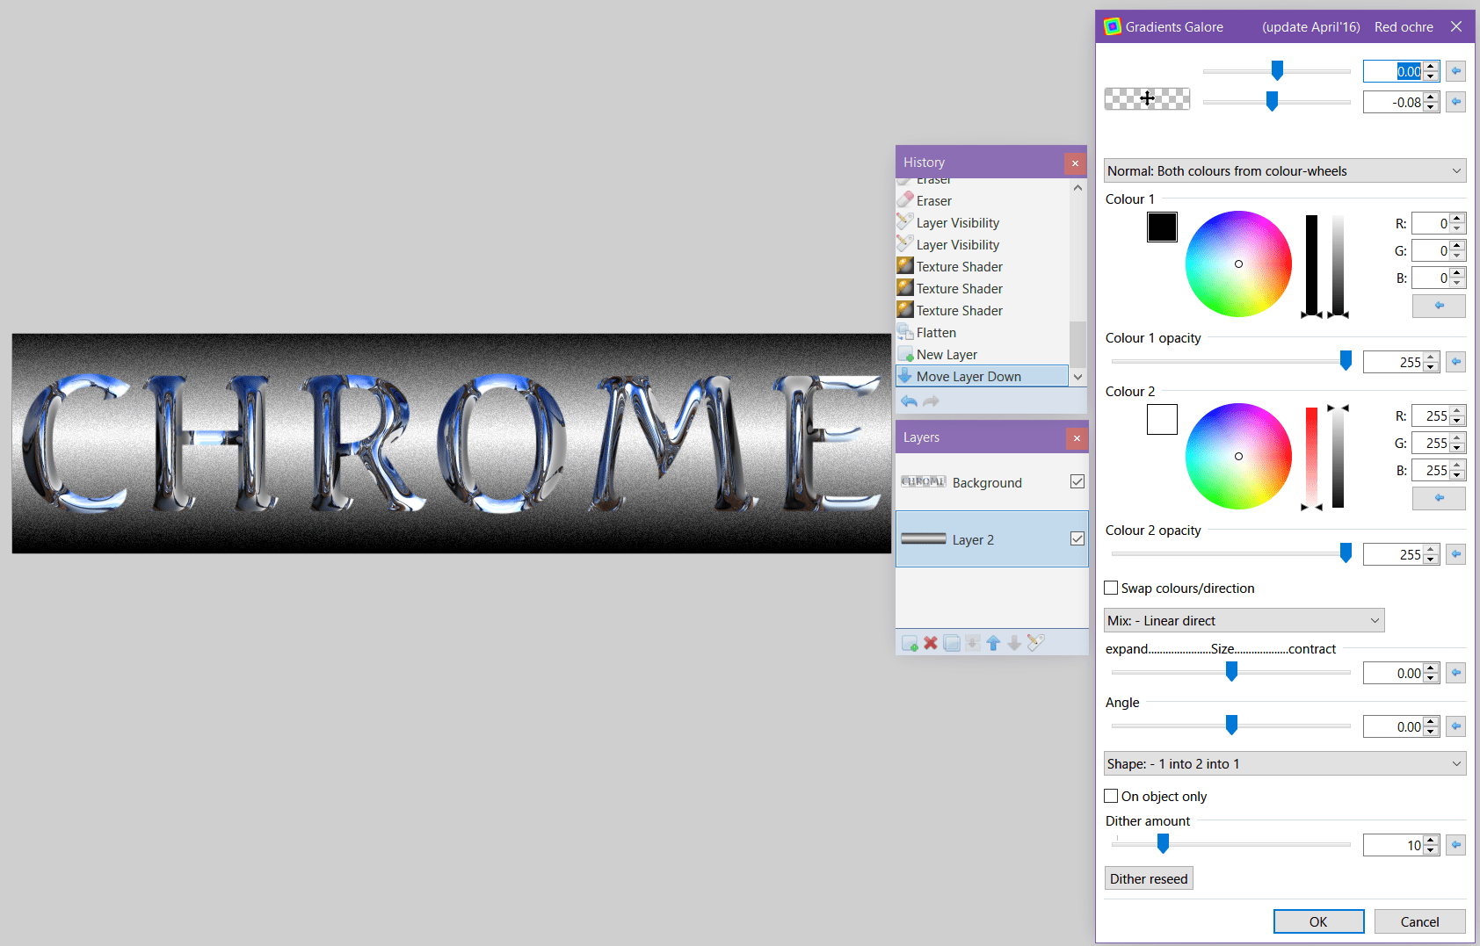Click the red Delete Layer icon
The width and height of the screenshot is (1480, 946).
pyautogui.click(x=931, y=643)
